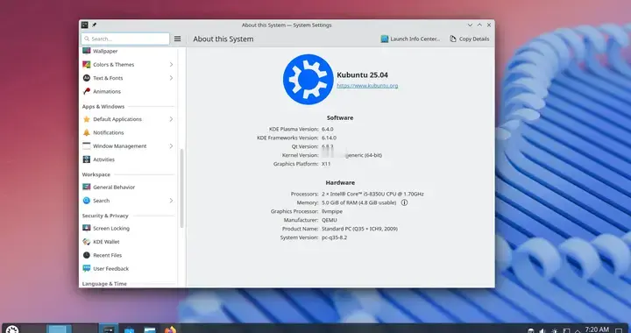Click the pin icon in the title bar
This screenshot has height=333, width=631.
94,25
